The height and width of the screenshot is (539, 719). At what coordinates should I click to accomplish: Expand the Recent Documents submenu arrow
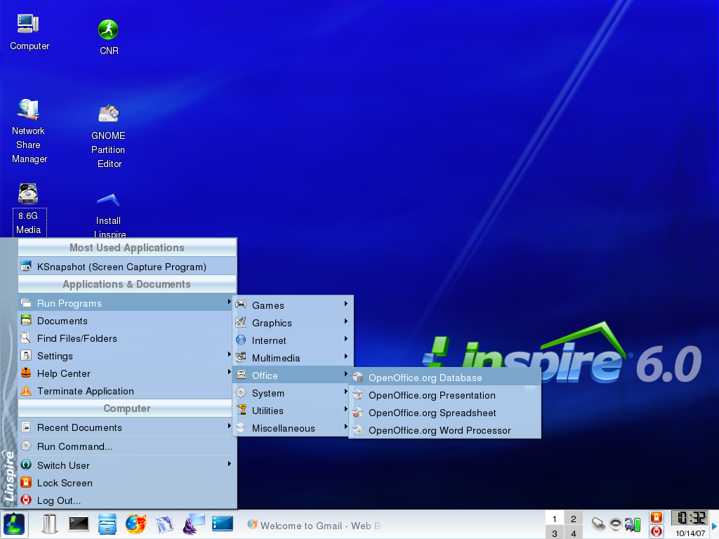click(x=230, y=426)
